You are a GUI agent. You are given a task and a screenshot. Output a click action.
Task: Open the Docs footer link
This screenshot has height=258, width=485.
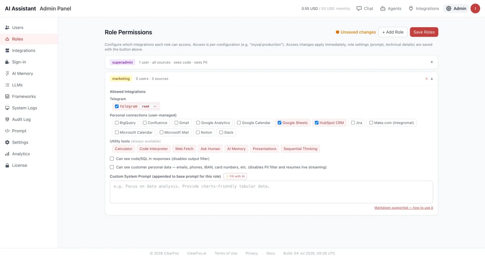(x=271, y=253)
